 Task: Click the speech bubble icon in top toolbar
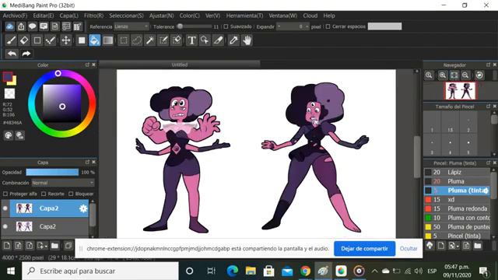pyautogui.click(x=33, y=26)
